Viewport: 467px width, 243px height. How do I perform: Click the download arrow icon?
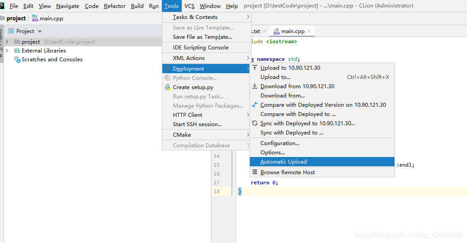click(255, 86)
